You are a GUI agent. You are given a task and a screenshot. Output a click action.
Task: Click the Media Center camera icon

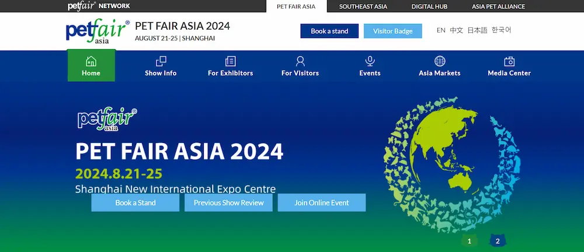[509, 61]
